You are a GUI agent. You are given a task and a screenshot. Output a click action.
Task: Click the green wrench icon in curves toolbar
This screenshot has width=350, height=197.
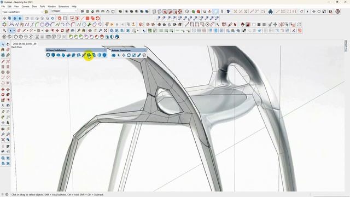point(89,25)
